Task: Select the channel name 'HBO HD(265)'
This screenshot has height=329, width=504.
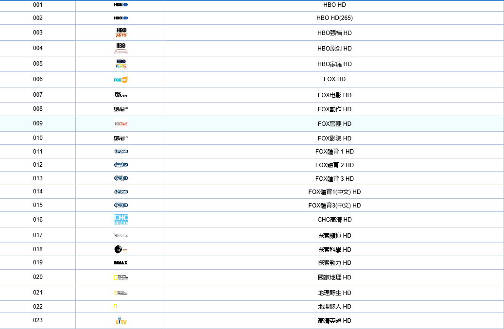Action: tap(334, 18)
